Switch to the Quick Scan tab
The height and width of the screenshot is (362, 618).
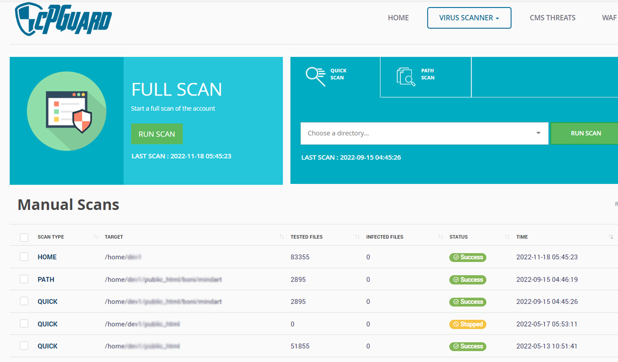[335, 77]
